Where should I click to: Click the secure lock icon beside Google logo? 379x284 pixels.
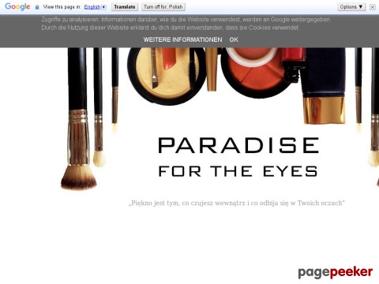37,7
